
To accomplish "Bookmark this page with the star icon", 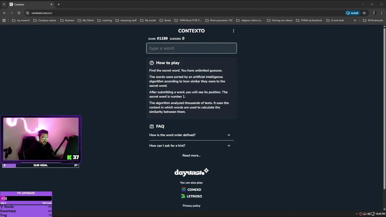I will [364, 13].
